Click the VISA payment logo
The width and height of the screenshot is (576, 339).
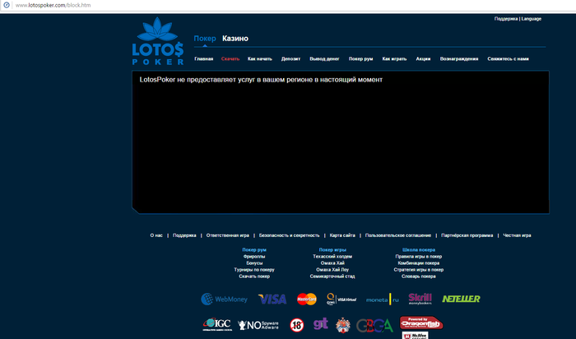(272, 300)
